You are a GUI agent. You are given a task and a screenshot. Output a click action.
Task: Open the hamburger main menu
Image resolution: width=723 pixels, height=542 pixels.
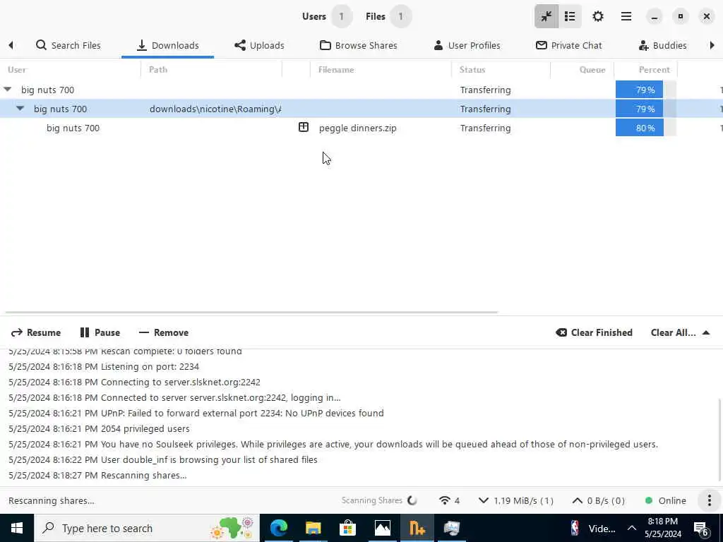pyautogui.click(x=626, y=17)
